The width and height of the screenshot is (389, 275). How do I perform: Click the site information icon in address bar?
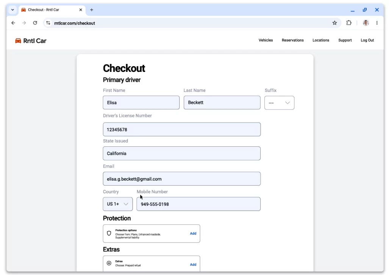tap(48, 23)
